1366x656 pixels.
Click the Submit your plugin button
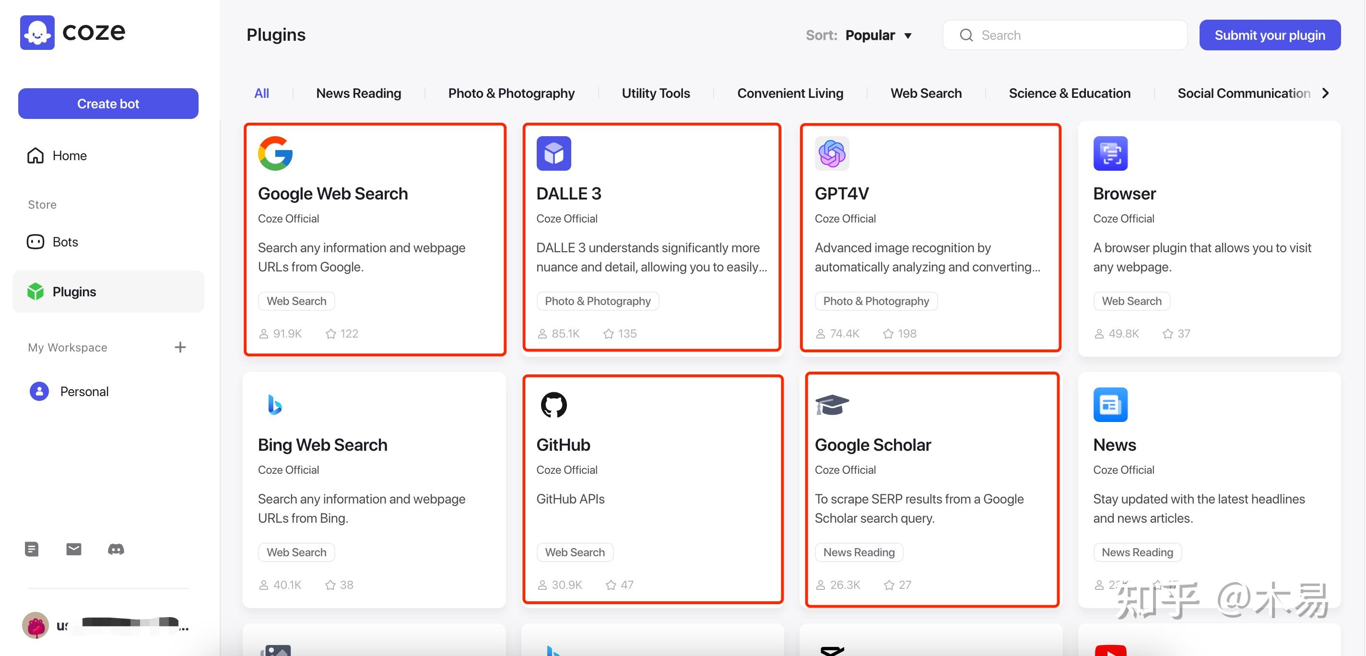click(1270, 35)
